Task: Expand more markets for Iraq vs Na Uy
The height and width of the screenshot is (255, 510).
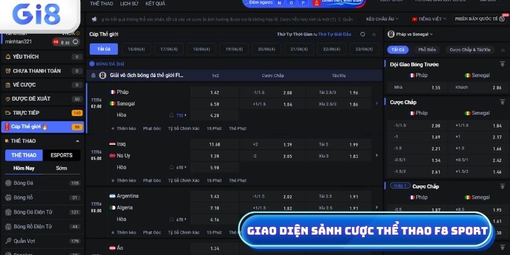Action: click(x=377, y=156)
